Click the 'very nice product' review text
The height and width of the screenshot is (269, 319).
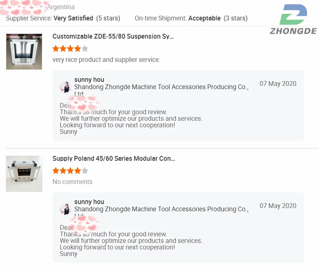pos(106,60)
